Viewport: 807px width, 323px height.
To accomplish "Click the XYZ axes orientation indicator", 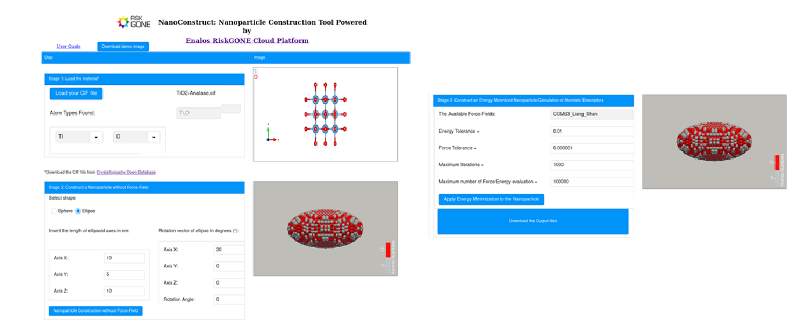I will click(270, 133).
